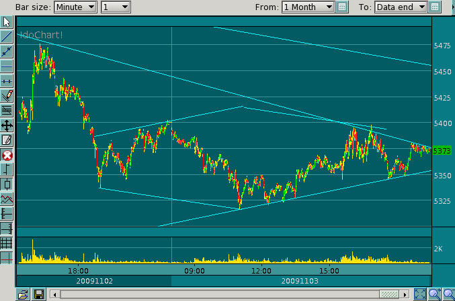Select the four-arrow move tool
Screen dimensions: 455x301
coord(7,125)
